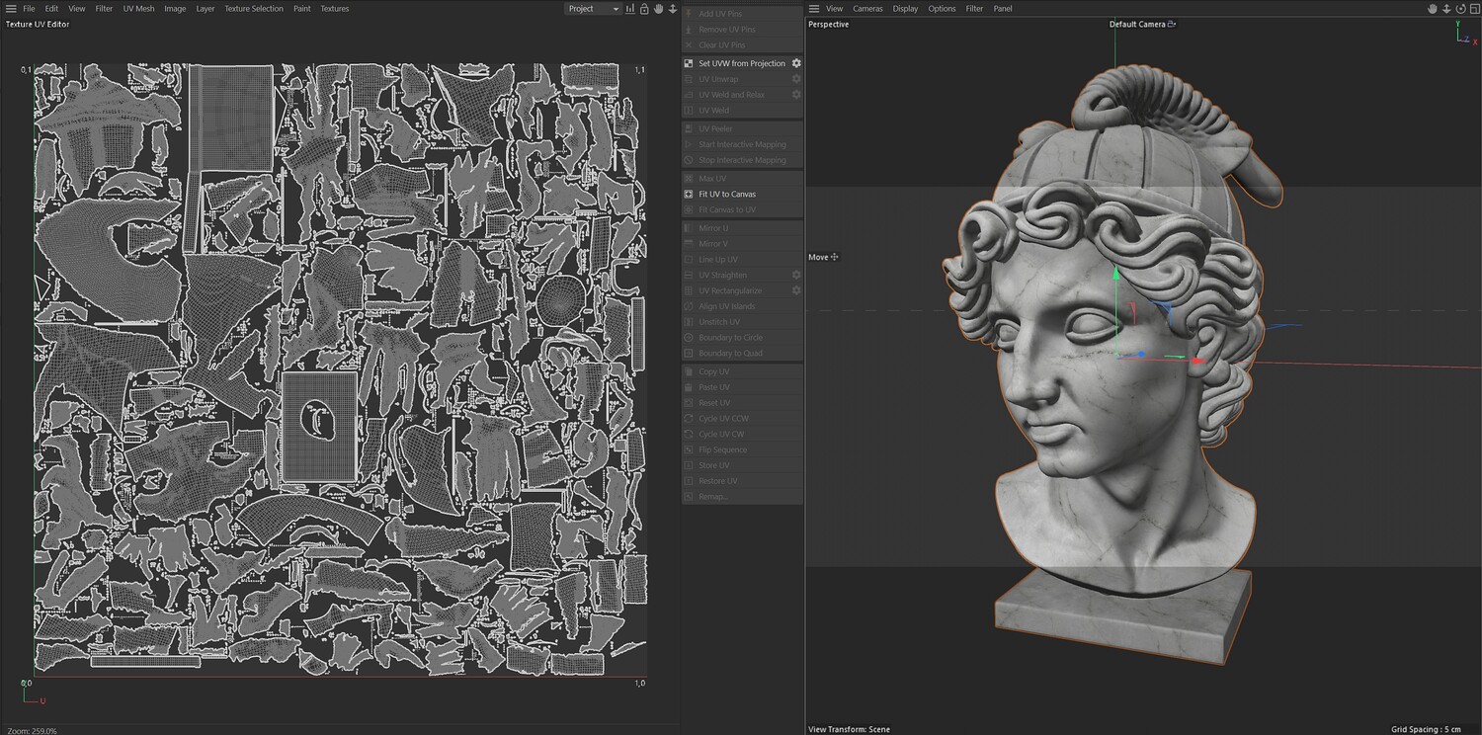Open UV Weld and Relax settings gear
The height and width of the screenshot is (735, 1482).
point(796,95)
